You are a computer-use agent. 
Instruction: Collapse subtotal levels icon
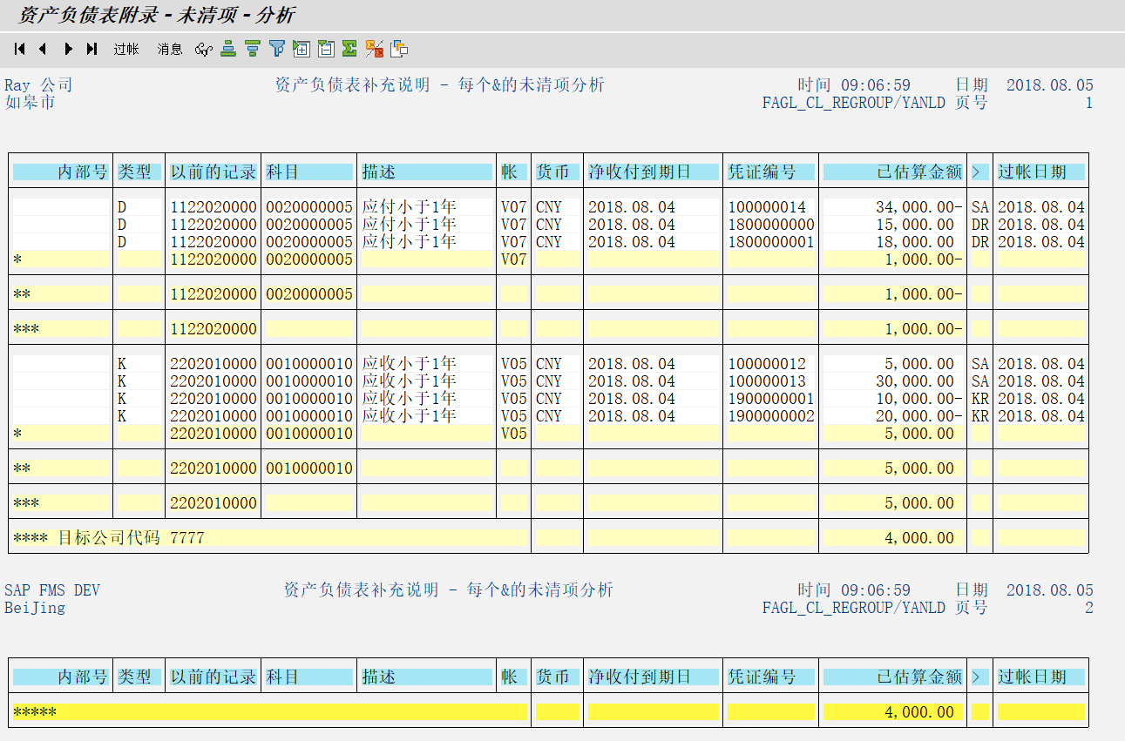326,49
